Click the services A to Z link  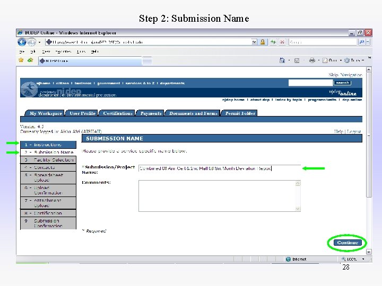pos(140,83)
